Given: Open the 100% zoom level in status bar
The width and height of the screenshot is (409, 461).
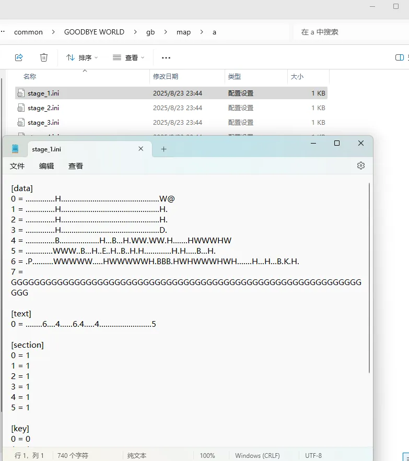Looking at the screenshot, I should pyautogui.click(x=207, y=456).
